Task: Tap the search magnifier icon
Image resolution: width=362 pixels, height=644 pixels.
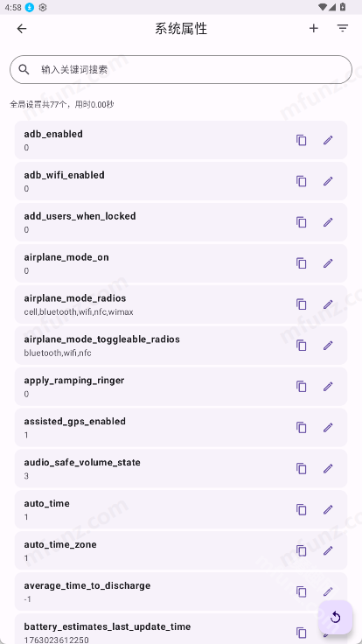Action: click(24, 69)
